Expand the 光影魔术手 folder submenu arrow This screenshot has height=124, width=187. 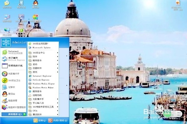58,99
